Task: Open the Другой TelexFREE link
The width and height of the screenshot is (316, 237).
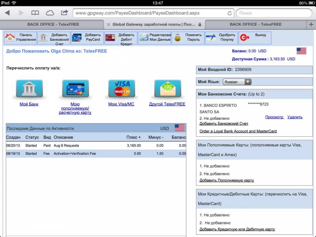Action: coord(167,104)
